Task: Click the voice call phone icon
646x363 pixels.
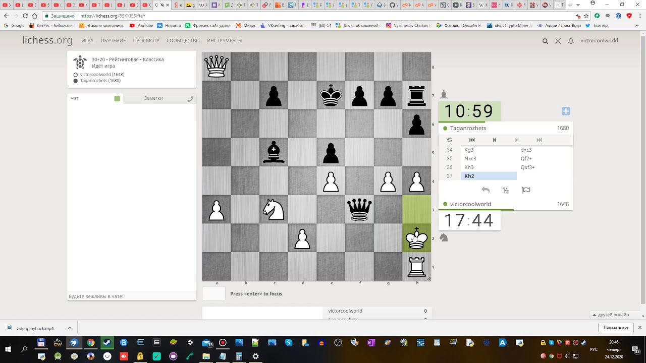Action: 190,99
